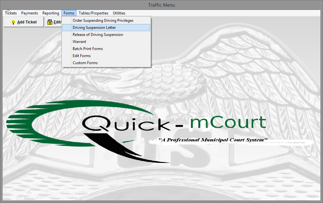Click the Edit button beside Add Ticket

tap(53, 22)
